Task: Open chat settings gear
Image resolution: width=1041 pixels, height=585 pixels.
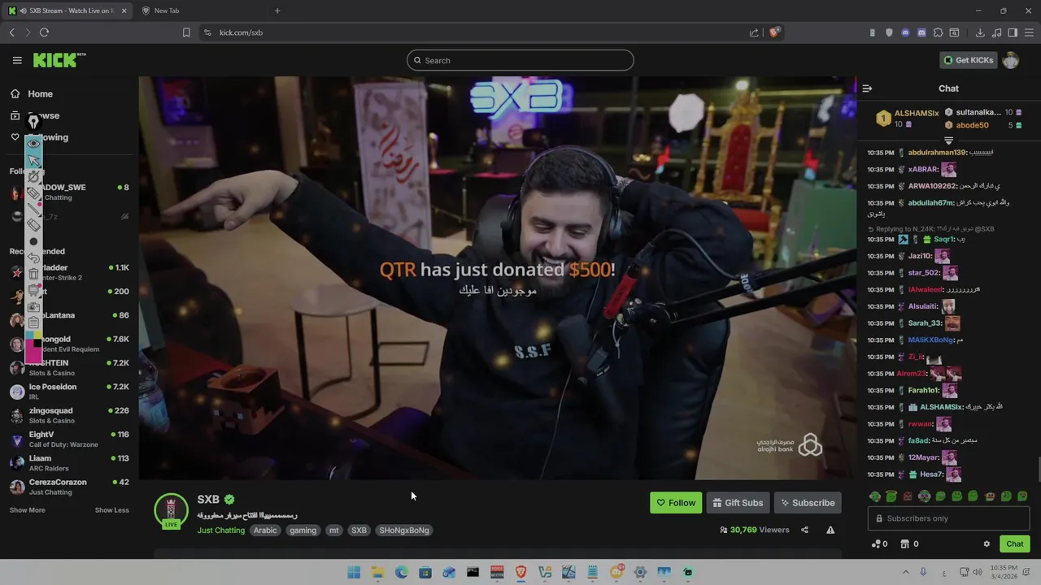Action: coord(987,544)
